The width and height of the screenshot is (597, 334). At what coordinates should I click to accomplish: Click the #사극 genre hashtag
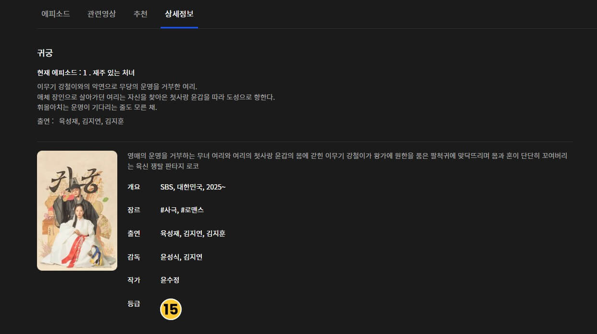tap(169, 210)
